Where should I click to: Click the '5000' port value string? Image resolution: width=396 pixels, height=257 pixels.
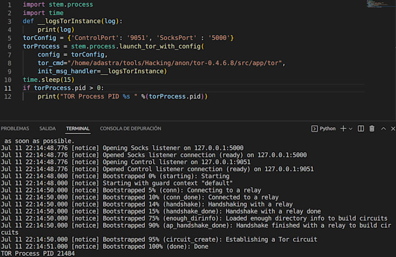click(x=219, y=38)
